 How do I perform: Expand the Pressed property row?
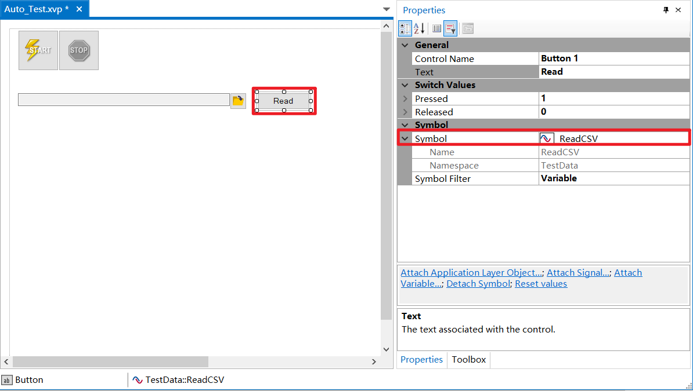click(x=405, y=98)
